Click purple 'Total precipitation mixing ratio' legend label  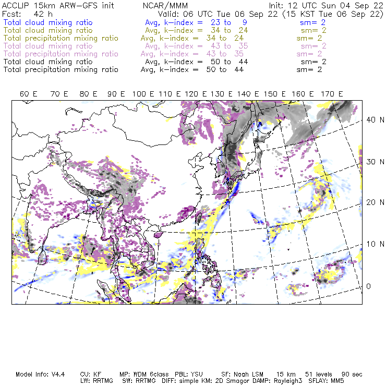pyautogui.click(x=61, y=54)
